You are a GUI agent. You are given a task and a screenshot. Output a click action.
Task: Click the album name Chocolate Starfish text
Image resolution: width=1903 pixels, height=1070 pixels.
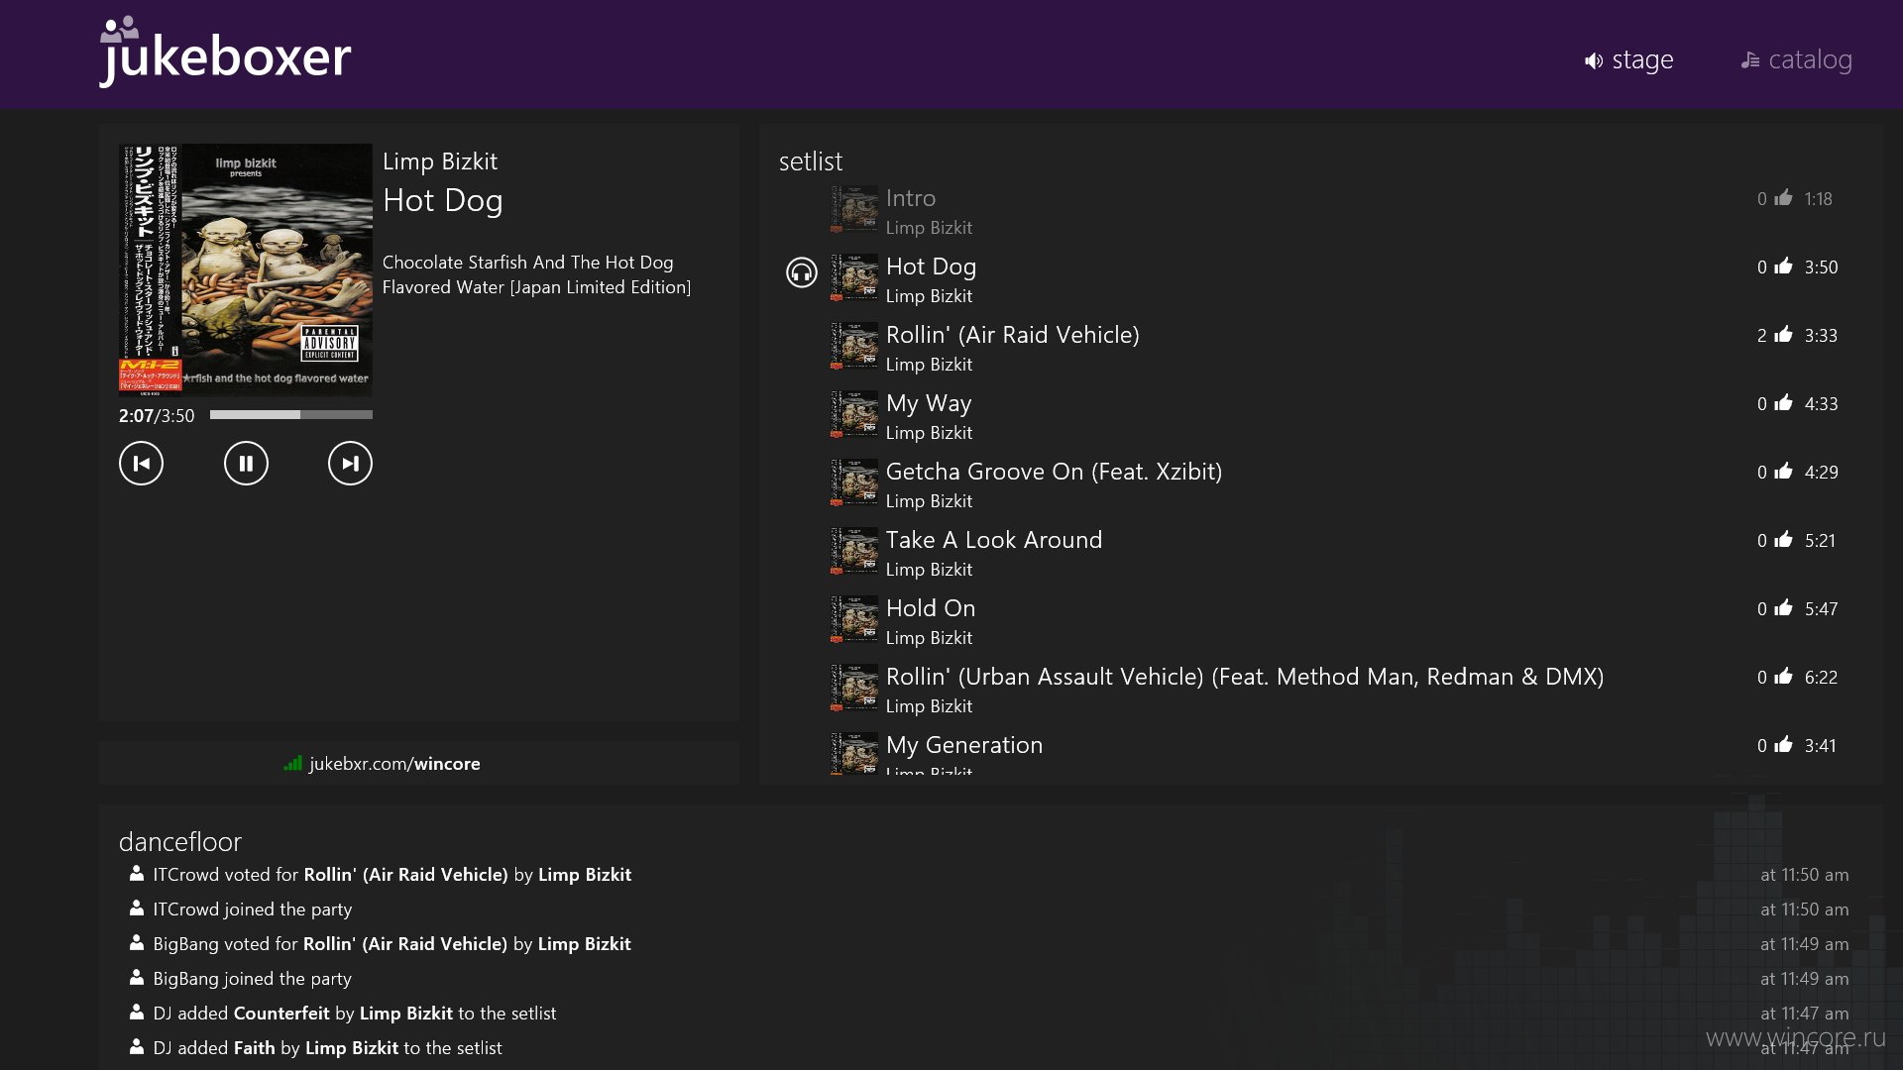tap(536, 274)
